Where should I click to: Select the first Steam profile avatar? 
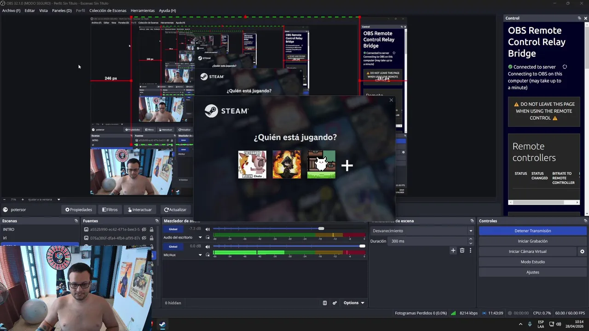tap(252, 165)
